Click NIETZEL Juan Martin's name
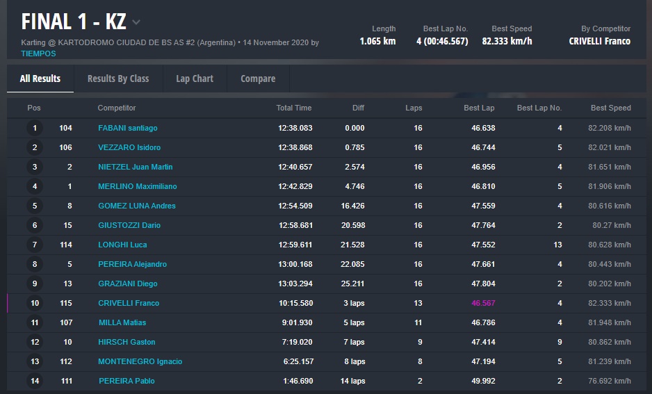652x394 pixels. pos(136,167)
